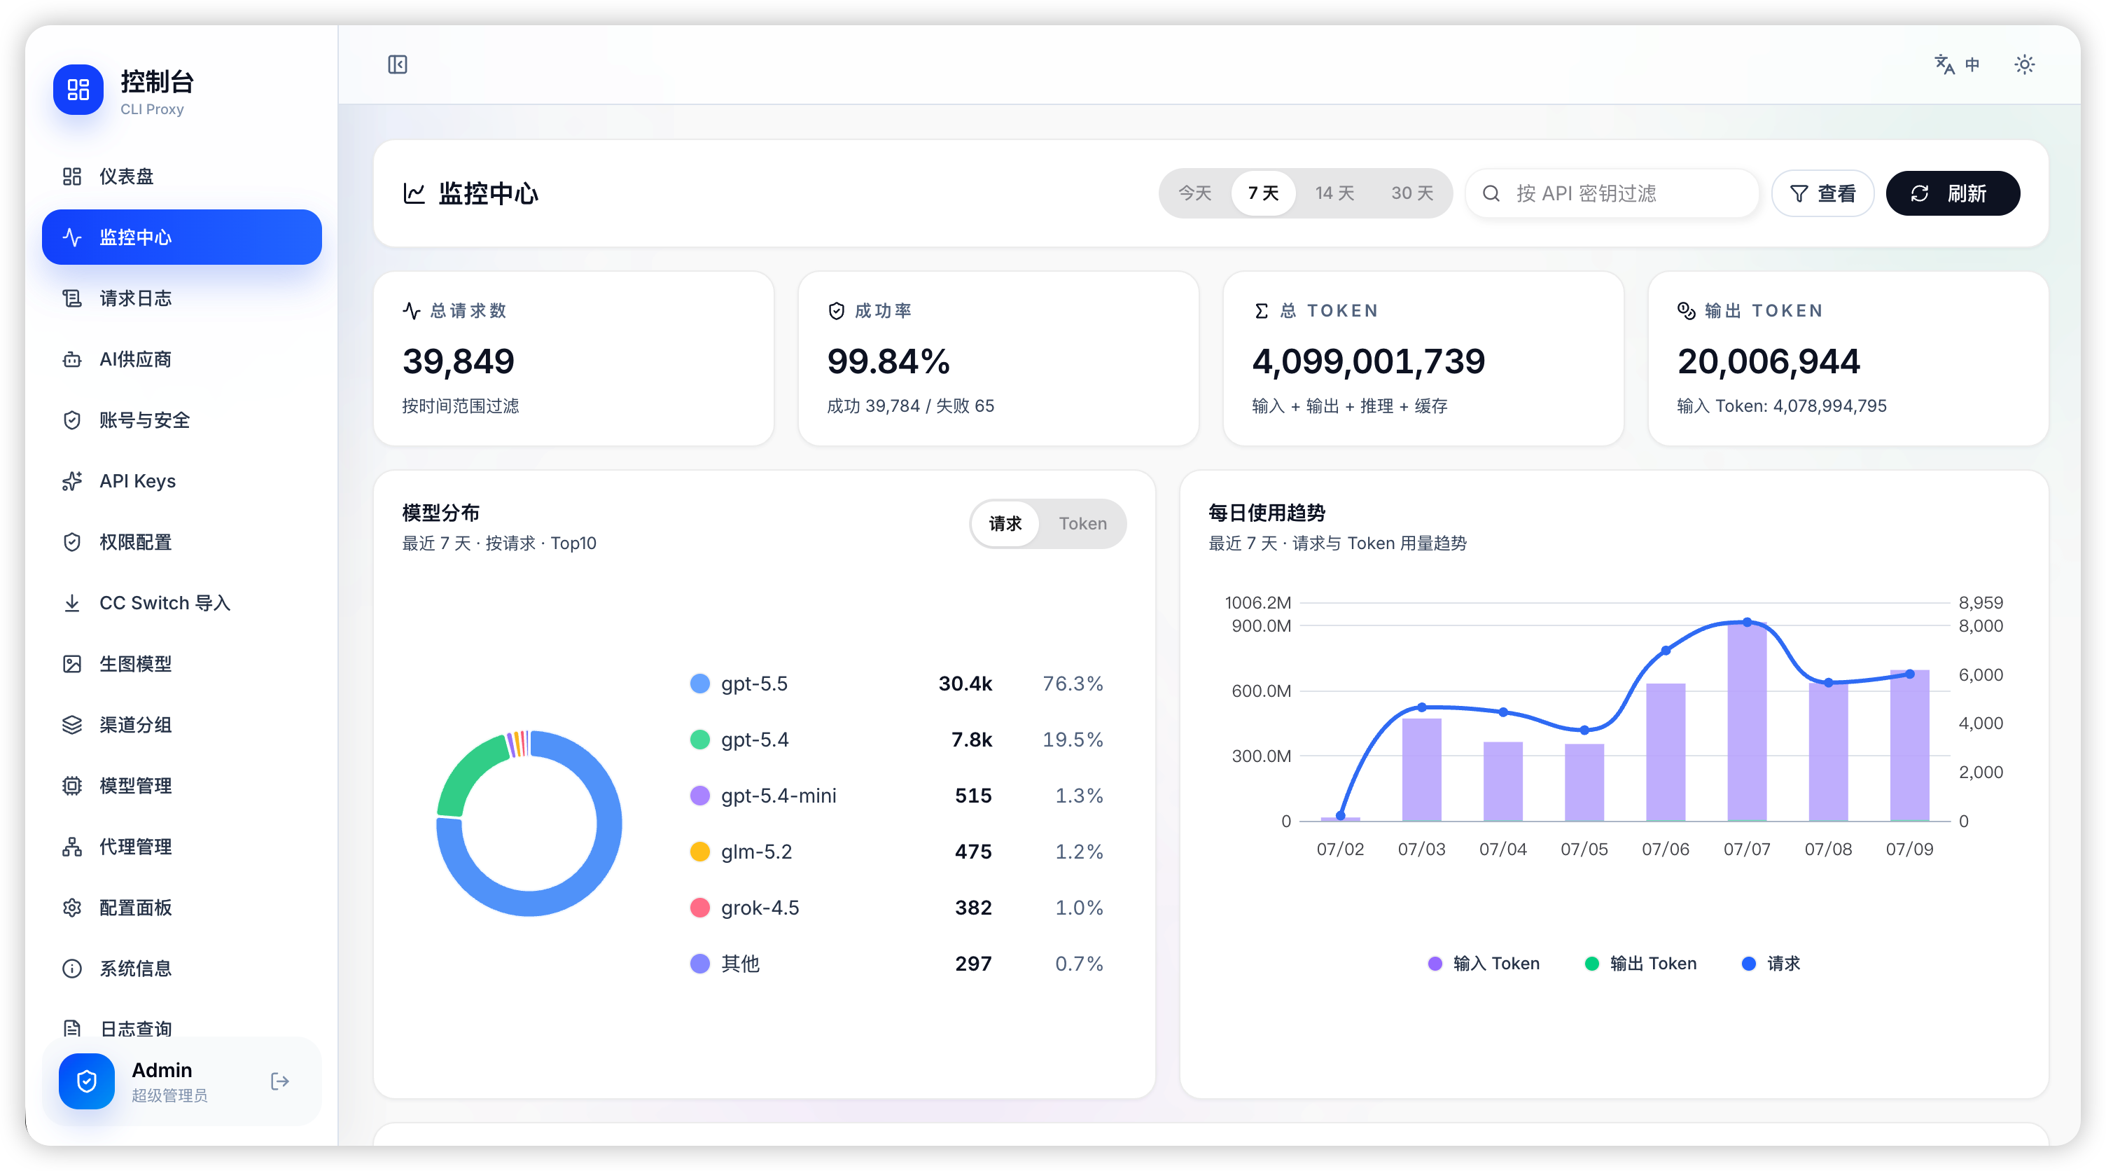
Task: Open 系统信息 info icon
Action: (72, 968)
